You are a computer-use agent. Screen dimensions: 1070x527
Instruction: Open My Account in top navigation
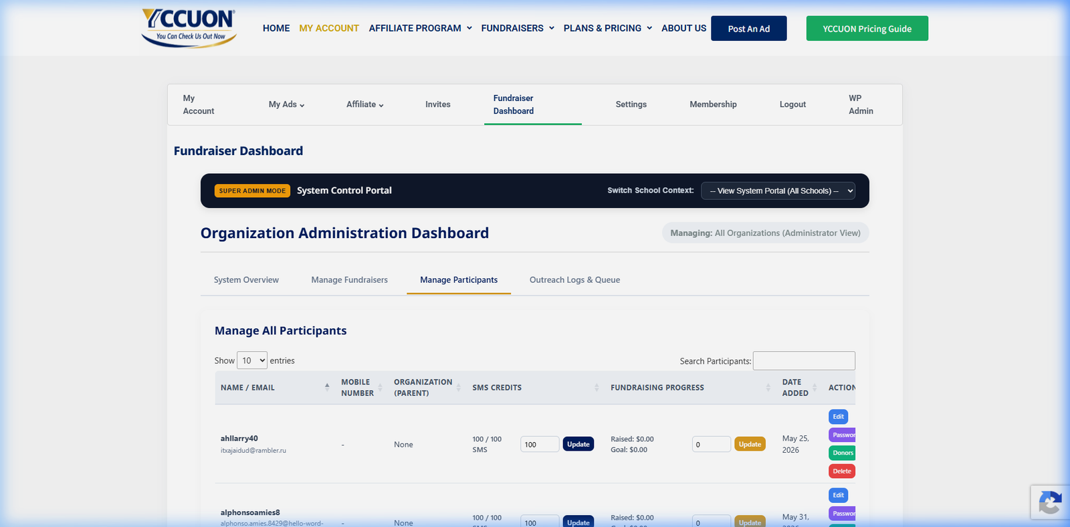[x=329, y=28]
